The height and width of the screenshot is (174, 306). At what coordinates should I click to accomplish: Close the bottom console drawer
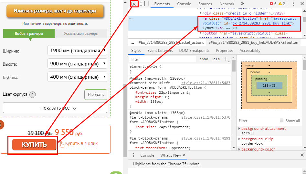[302, 155]
